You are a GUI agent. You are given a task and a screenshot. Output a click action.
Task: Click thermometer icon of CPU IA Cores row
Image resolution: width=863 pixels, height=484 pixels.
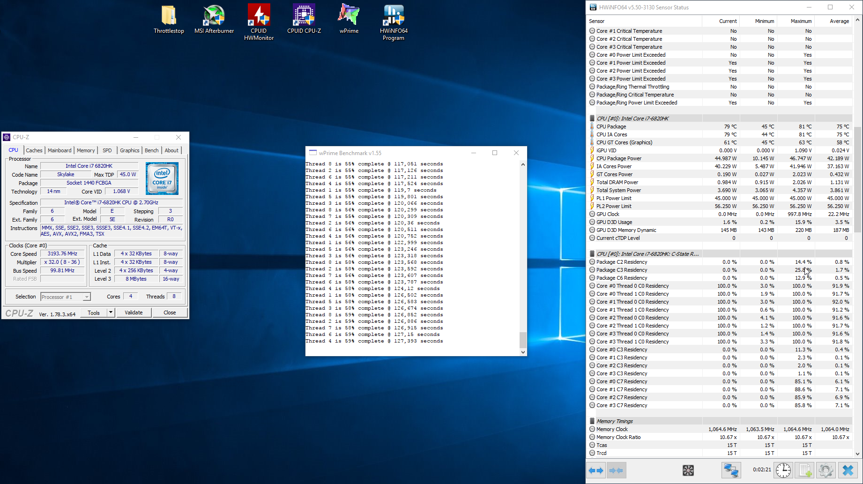click(x=592, y=134)
